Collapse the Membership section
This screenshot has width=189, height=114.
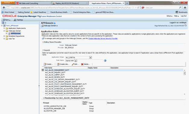(44, 98)
